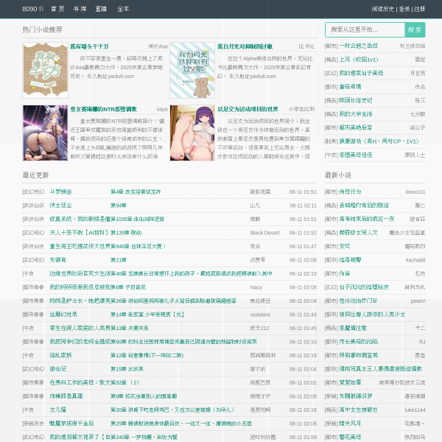Click the 注册 link in header

point(419,9)
